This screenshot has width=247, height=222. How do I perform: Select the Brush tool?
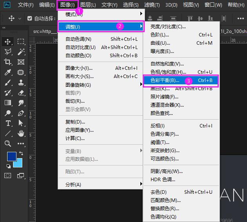[7, 82]
